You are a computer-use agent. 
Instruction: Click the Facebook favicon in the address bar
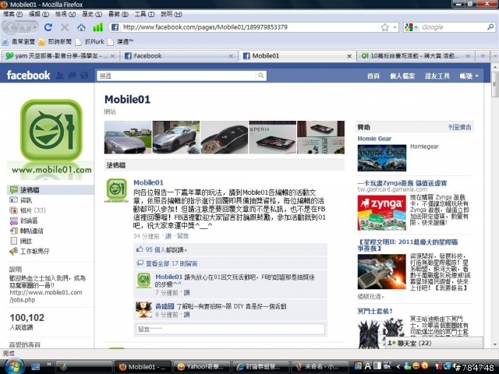click(x=115, y=27)
